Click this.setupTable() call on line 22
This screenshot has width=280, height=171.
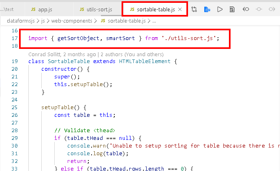pos(83,84)
